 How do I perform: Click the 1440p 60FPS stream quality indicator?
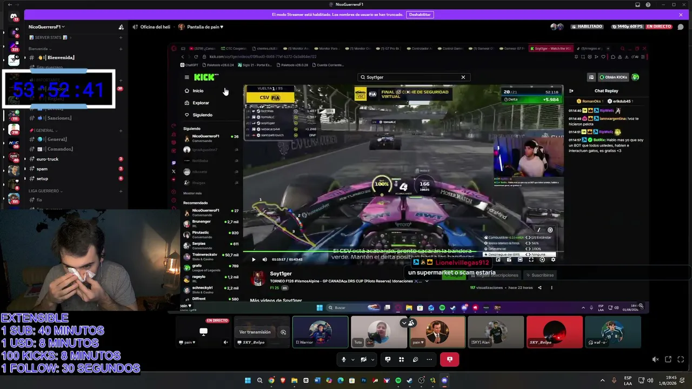pos(628,26)
